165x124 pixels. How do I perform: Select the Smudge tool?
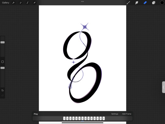pos(137,3)
